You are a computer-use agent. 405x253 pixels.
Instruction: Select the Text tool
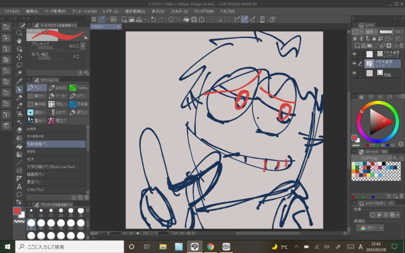pyautogui.click(x=19, y=186)
